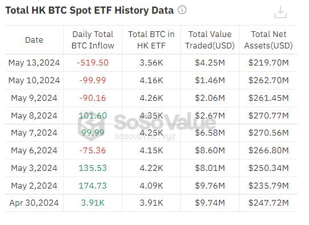Select the Apr 30,2024 date cell
The width and height of the screenshot is (309, 225).
click(x=34, y=203)
